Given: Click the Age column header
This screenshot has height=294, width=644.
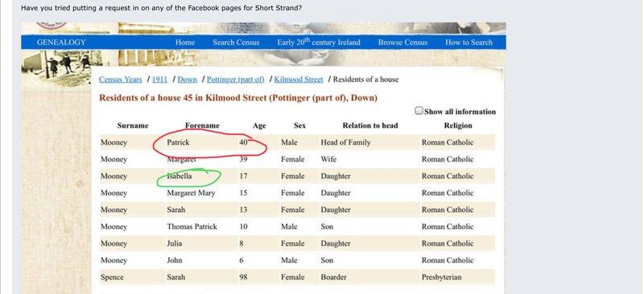Looking at the screenshot, I should pyautogui.click(x=259, y=125).
